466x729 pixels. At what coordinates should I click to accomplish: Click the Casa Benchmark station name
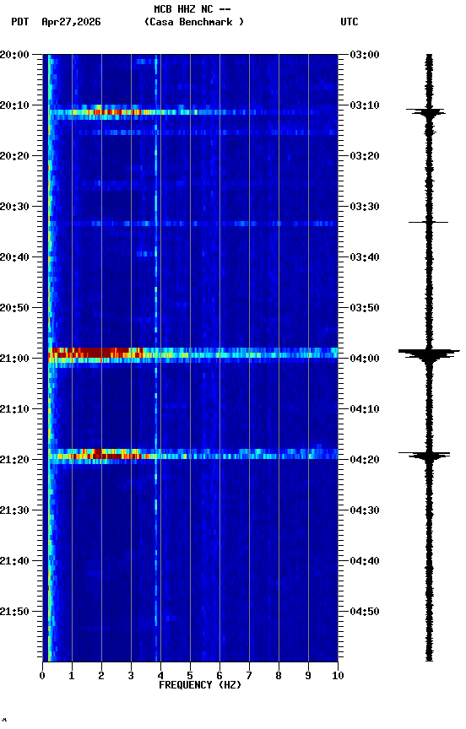pyautogui.click(x=194, y=22)
